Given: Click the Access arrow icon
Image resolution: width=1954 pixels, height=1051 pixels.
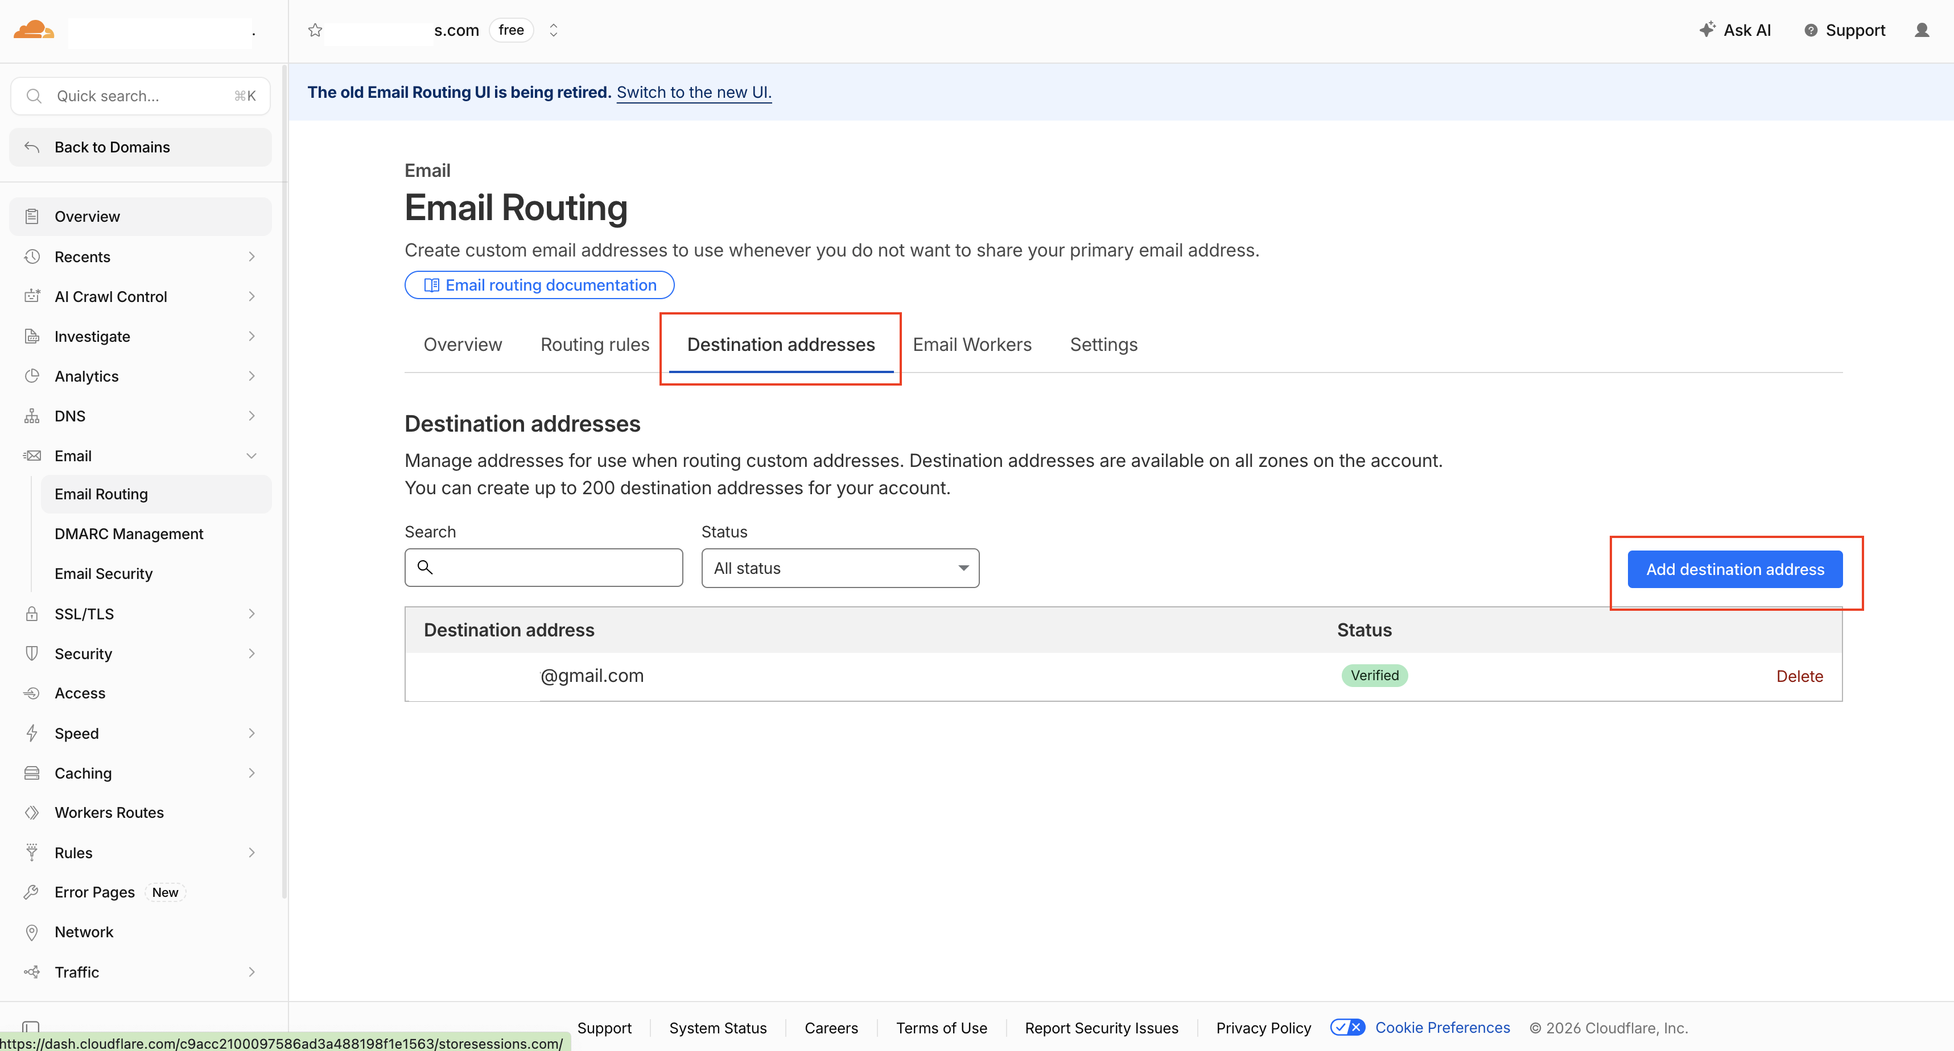Looking at the screenshot, I should (32, 693).
